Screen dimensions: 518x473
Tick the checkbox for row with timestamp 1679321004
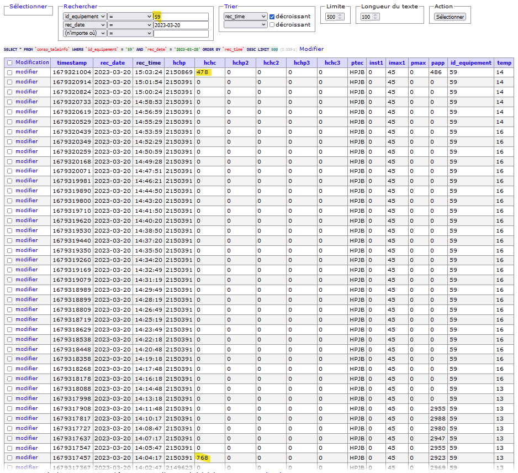pyautogui.click(x=9, y=72)
